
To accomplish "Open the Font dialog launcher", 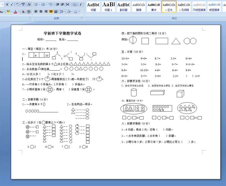I will click(30, 18).
